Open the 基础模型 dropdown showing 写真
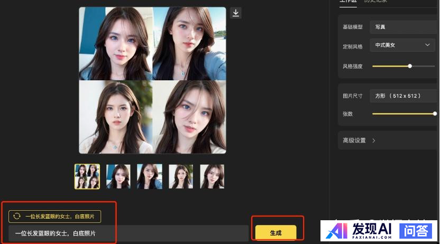Image resolution: width=440 pixels, height=244 pixels. (402, 27)
